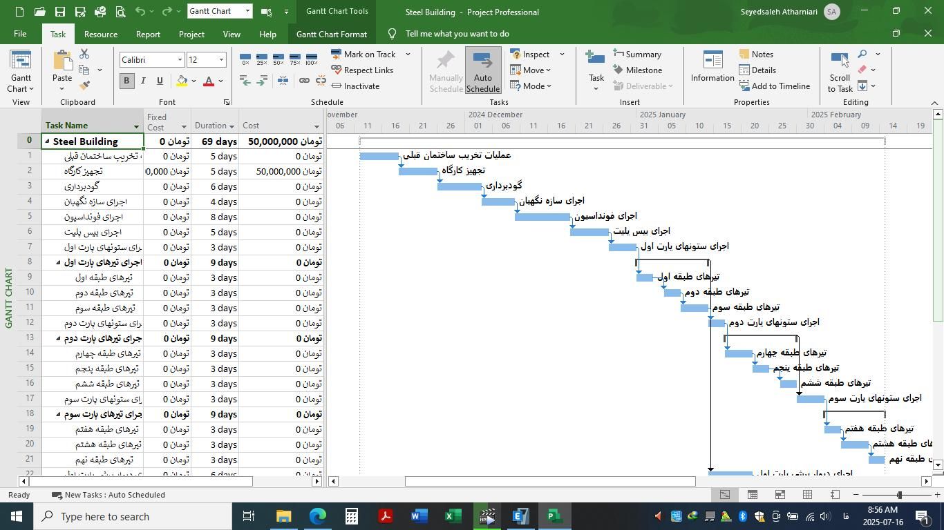Viewport: 944px width, 530px height.
Task: Open Task Information dialog
Action: pos(712,68)
